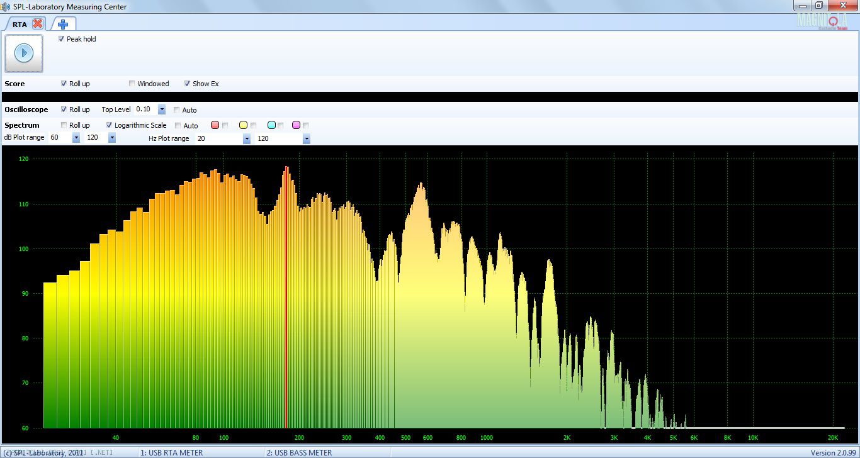Toggle Oscilloscope Roll up checkbox
Screen dimensions: 860x458
(64, 109)
